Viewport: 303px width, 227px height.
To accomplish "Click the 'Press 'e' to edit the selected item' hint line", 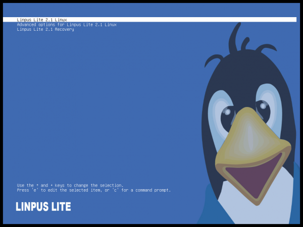I will point(94,190).
